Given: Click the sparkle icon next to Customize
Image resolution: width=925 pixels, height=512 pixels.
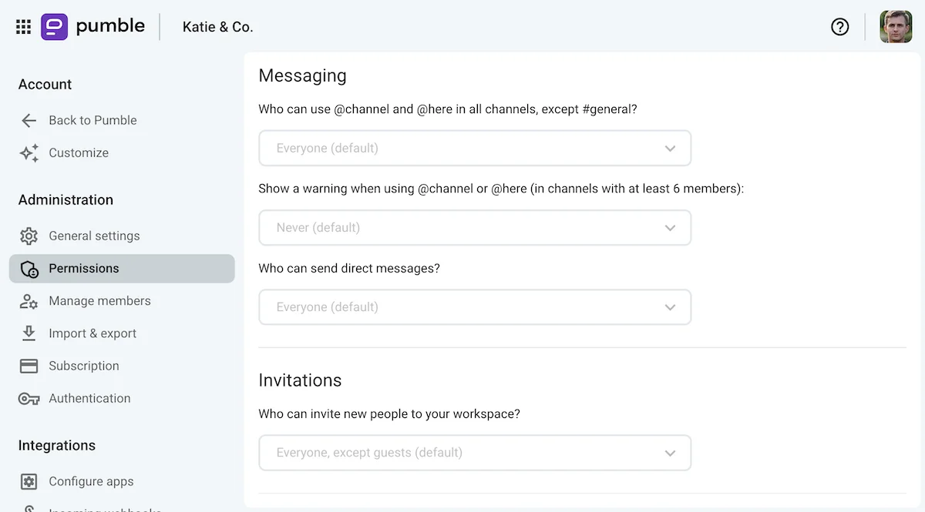Looking at the screenshot, I should [29, 152].
